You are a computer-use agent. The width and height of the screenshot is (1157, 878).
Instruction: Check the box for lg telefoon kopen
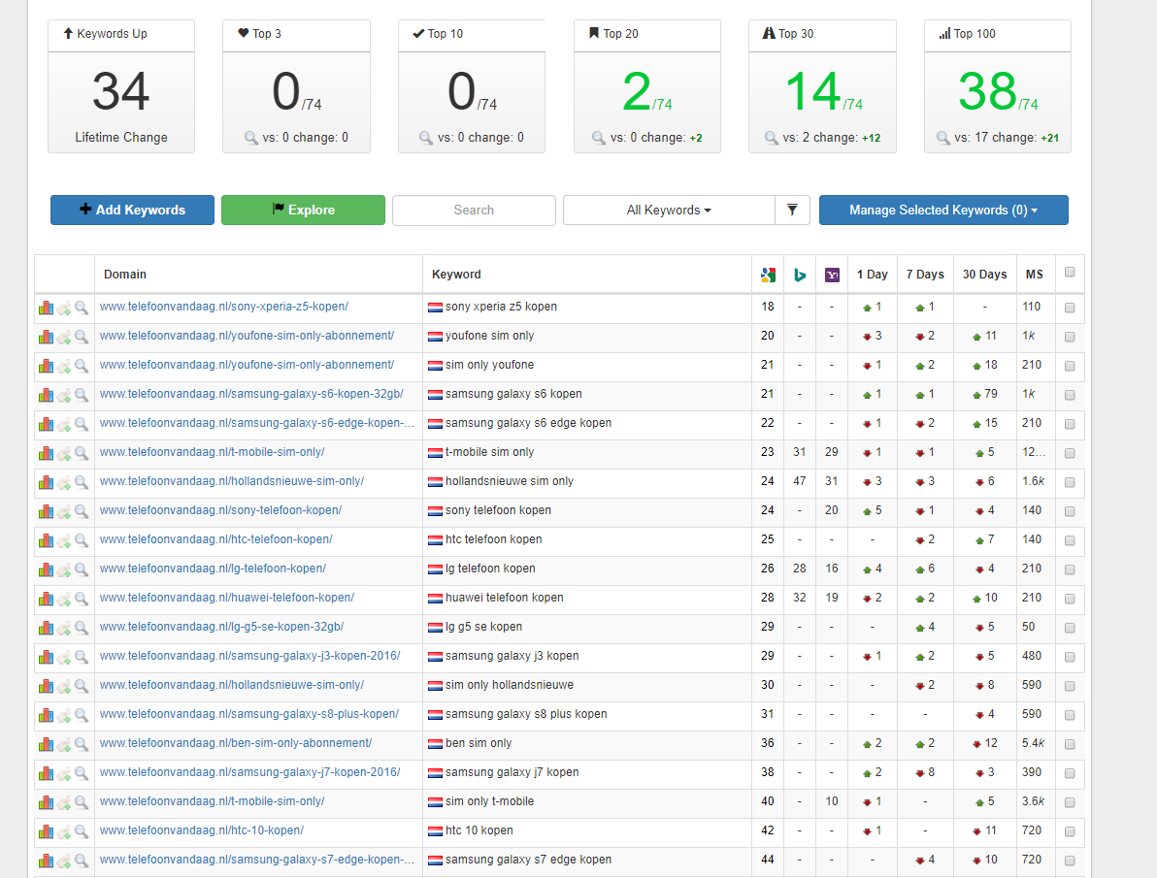point(1070,569)
